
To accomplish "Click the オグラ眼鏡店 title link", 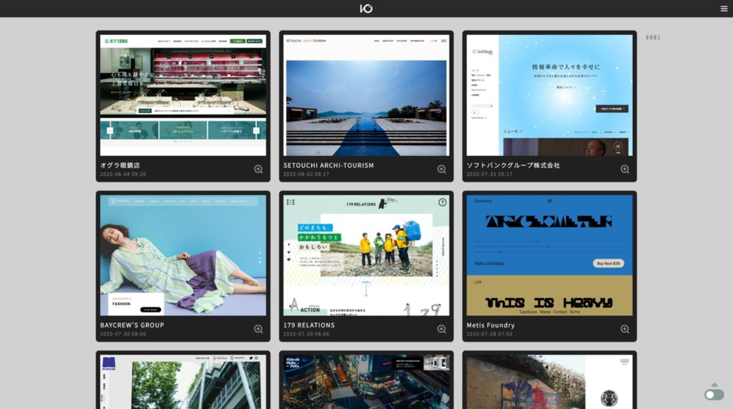I will pos(120,165).
